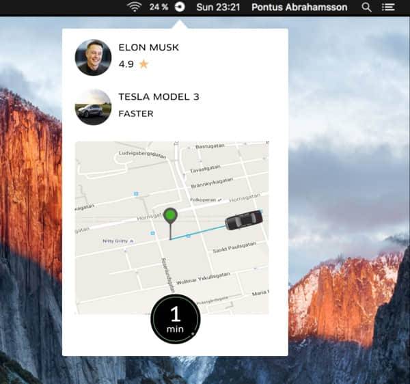Image resolution: width=410 pixels, height=384 pixels.
Task: Click the Sankt Paulsgatan street label
Action: tap(234, 247)
